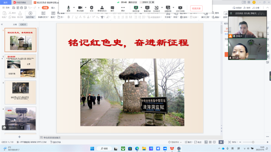This screenshot has height=152, width=271.
Task: Open the meeting Chat panel
Action: [x=112, y=8]
